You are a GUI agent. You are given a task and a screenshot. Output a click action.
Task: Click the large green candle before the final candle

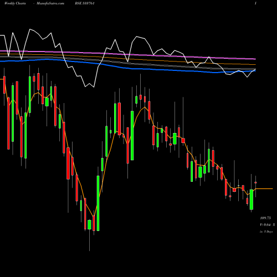252,199
